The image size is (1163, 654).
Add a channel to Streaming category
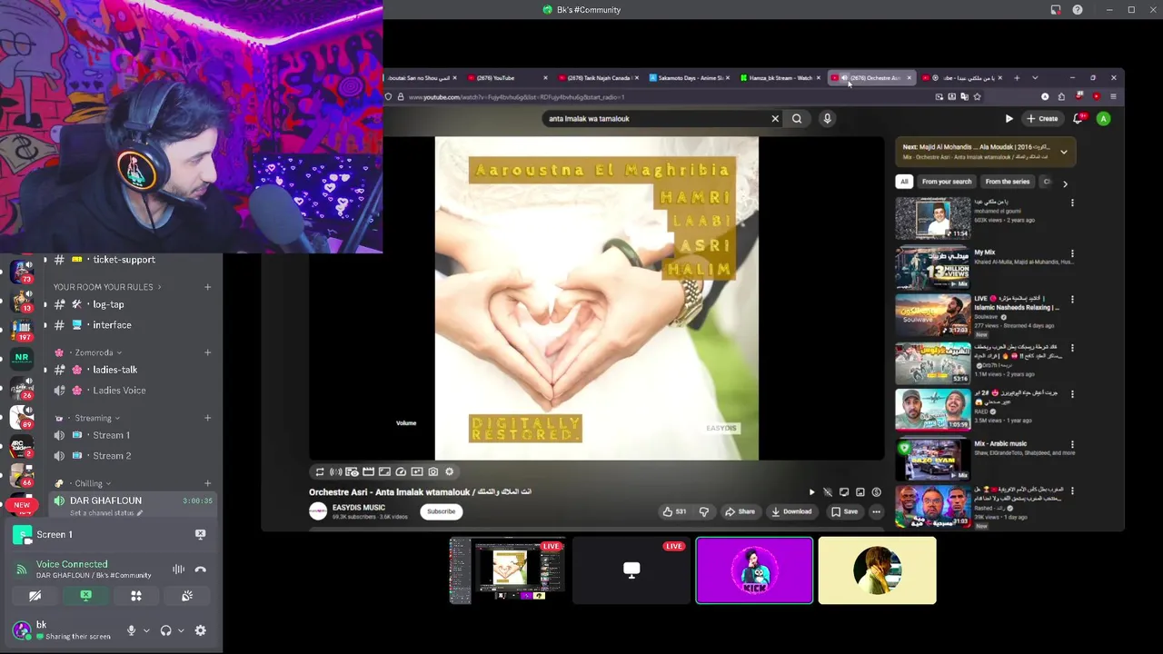click(207, 418)
